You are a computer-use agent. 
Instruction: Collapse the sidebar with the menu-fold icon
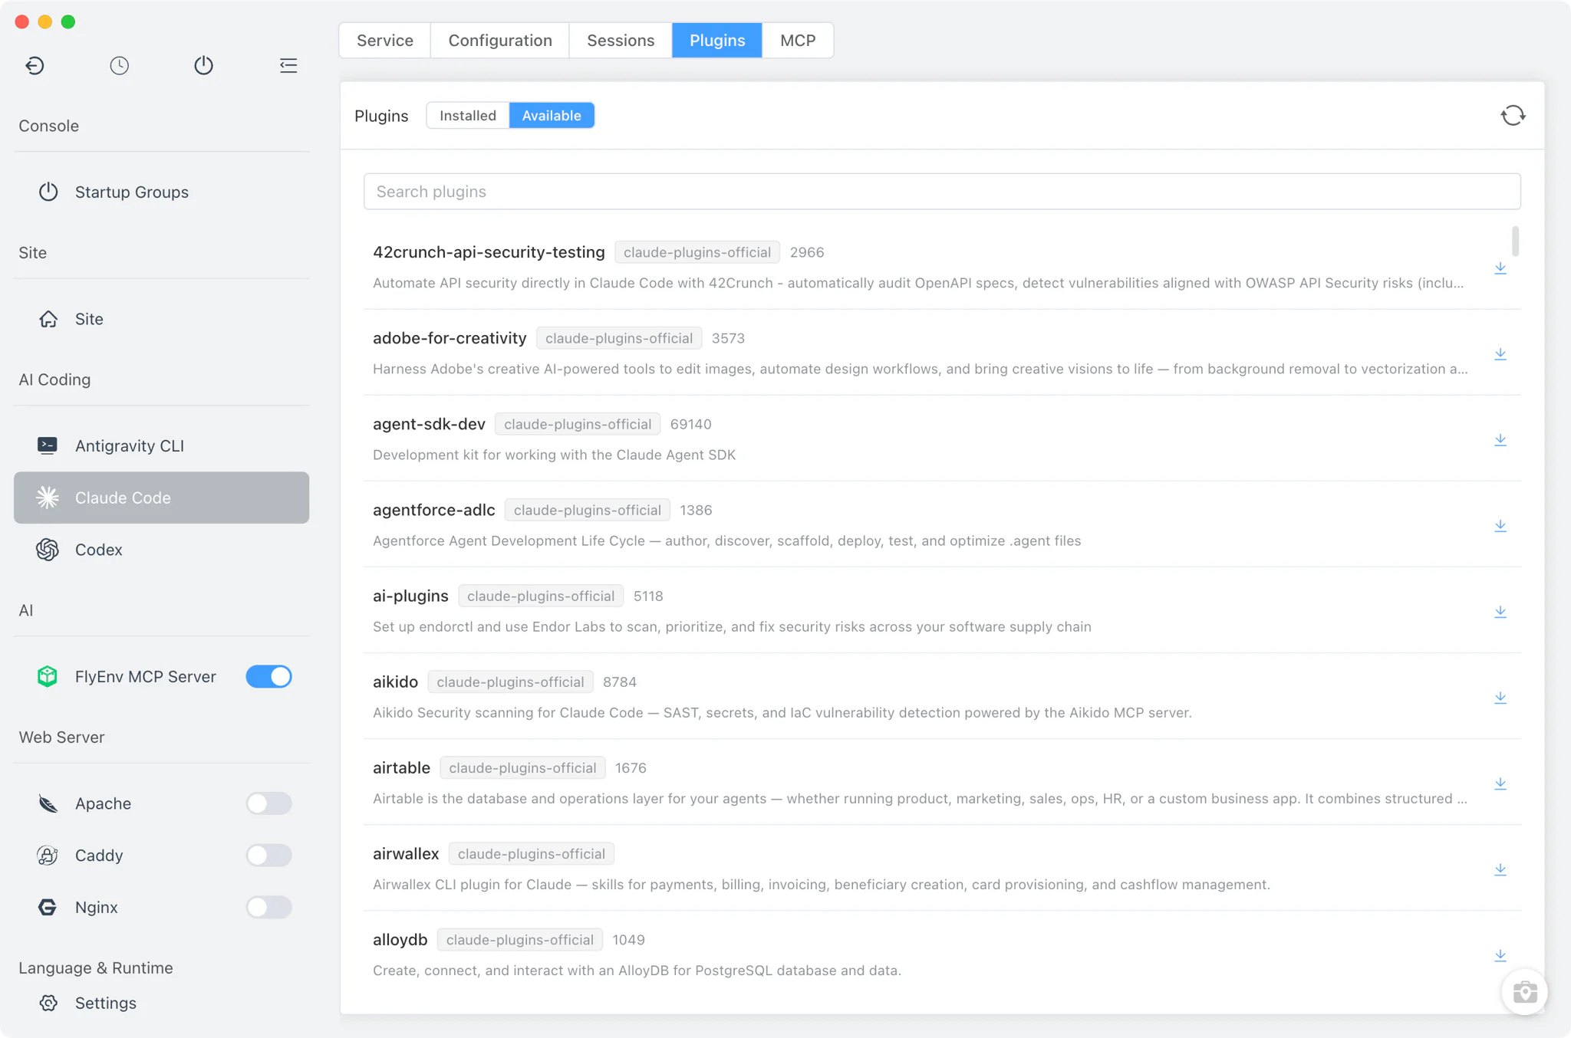point(288,65)
